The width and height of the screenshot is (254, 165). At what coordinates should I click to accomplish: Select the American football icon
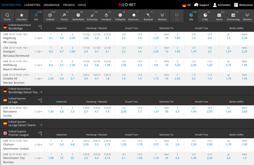pyautogui.click(x=134, y=15)
